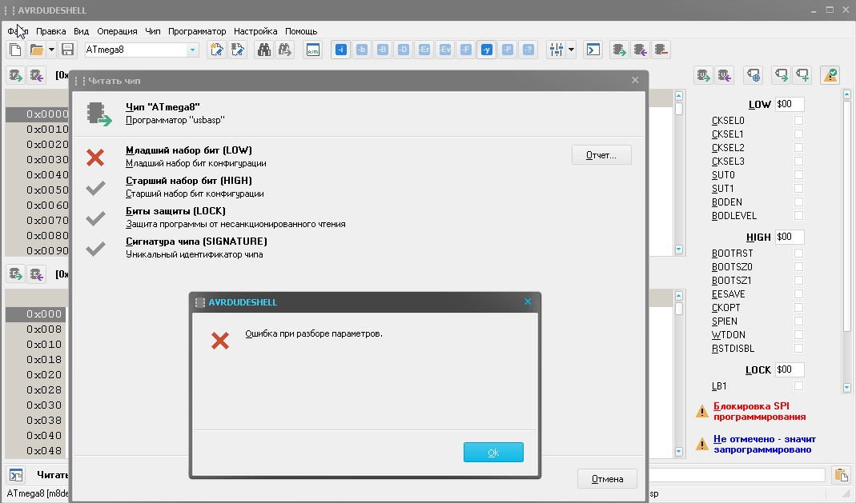Toggle the SUT0 fuse checkbox
856x503 pixels.
[x=798, y=175]
